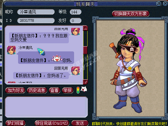This screenshot has width=168, height=126.
Task: Add player via 加为好友 button
Action: pyautogui.click(x=15, y=91)
